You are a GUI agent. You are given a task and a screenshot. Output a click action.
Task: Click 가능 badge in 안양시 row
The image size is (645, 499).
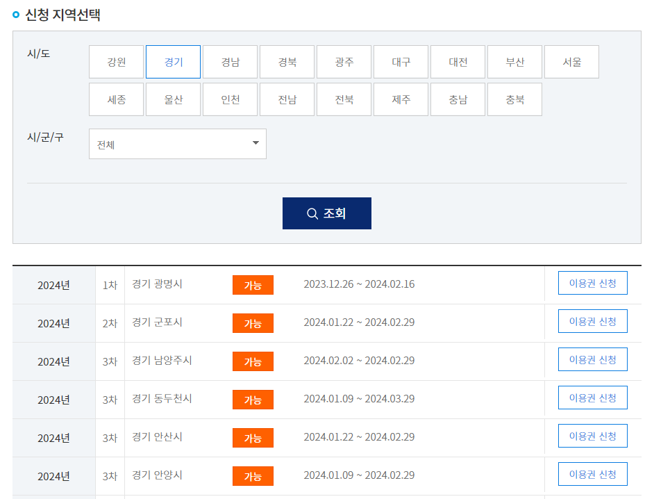coord(253,476)
